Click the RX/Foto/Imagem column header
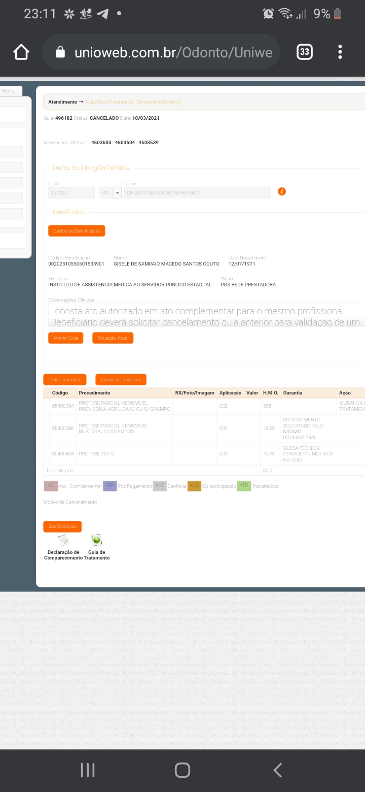Screen dimensions: 365x792 click(195, 393)
